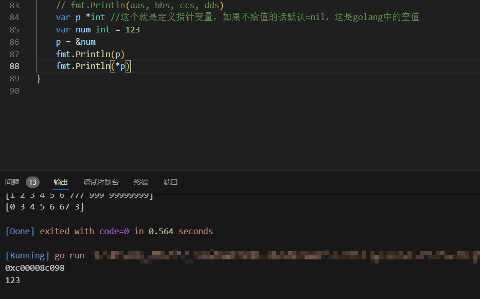Image resolution: width=480 pixels, height=299 pixels.
Task: Click line number 83 in gutter
Action: tap(14, 6)
